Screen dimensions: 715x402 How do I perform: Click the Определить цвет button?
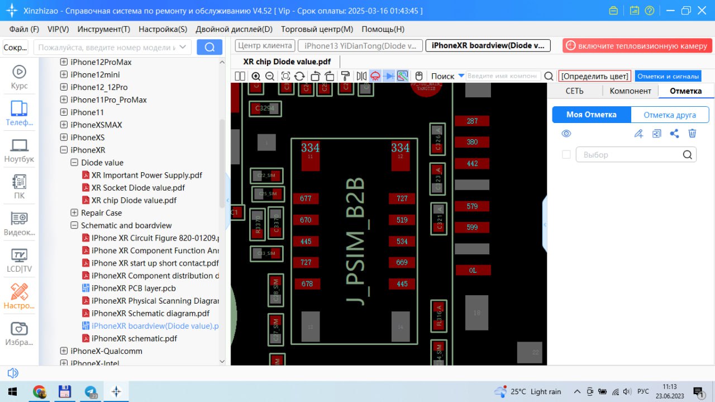pos(595,76)
